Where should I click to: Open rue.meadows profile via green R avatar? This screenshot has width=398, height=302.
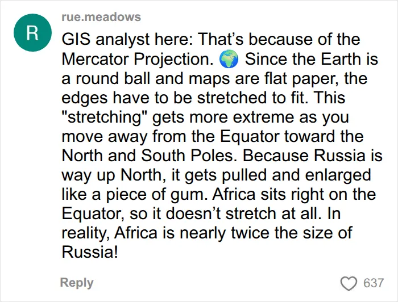(32, 33)
